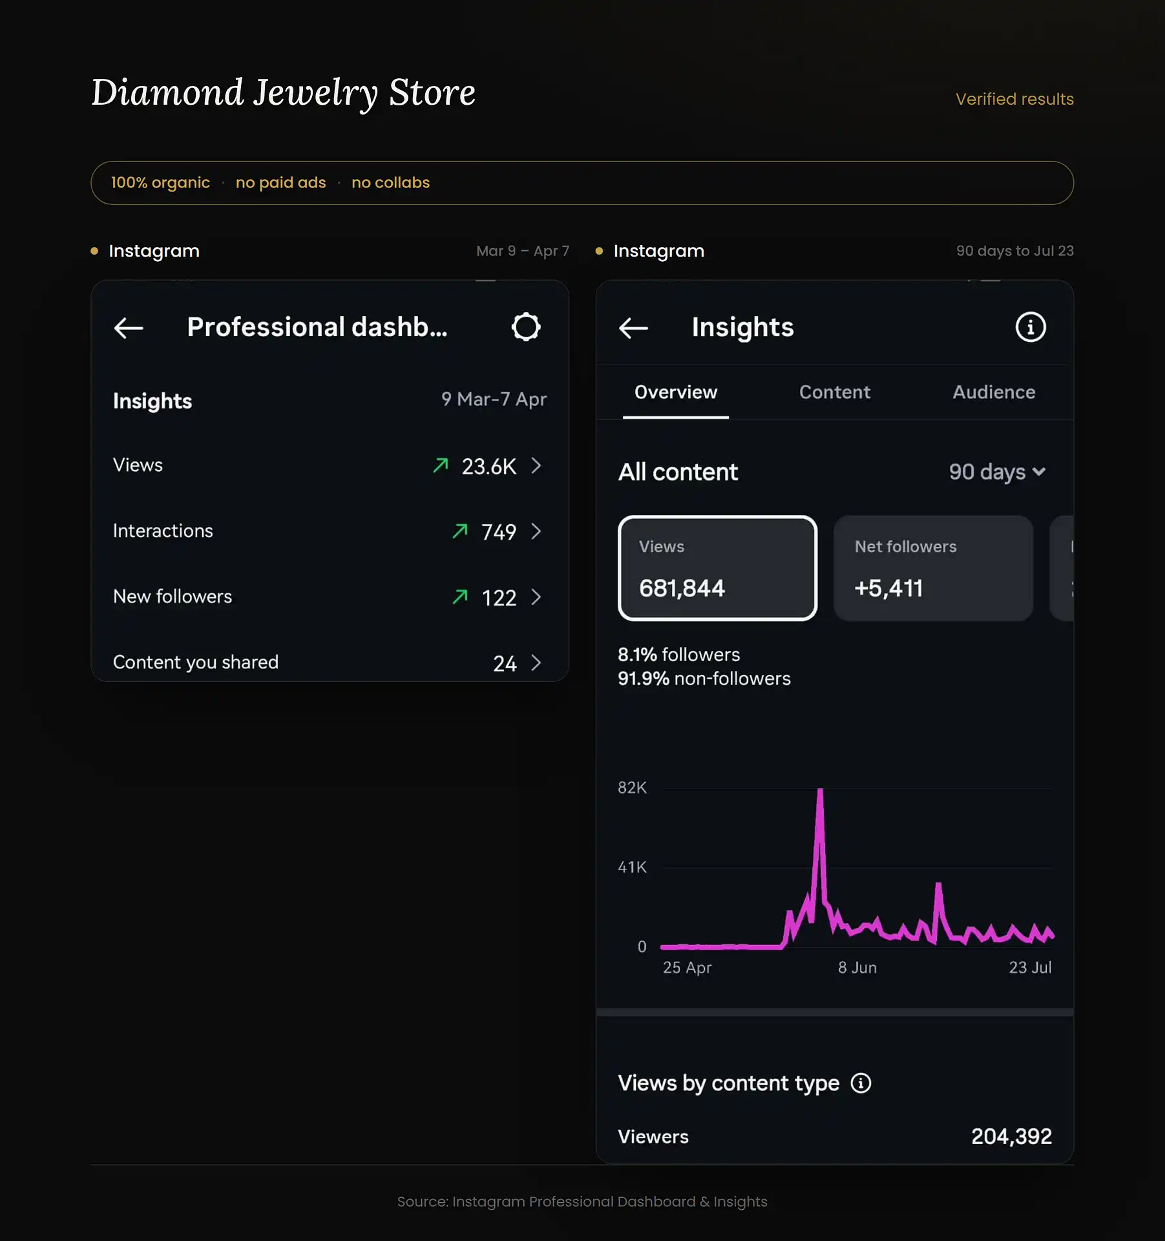
Task: Go back from Professional dashboard
Action: [x=128, y=328]
